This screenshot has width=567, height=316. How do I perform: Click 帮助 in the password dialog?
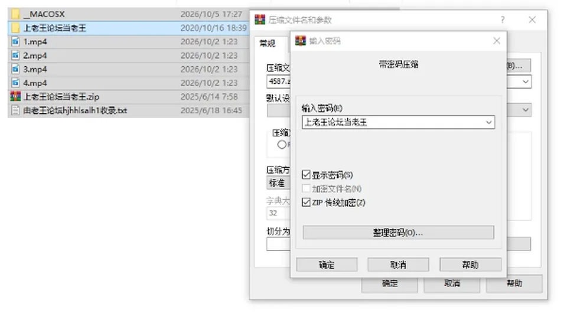click(471, 265)
